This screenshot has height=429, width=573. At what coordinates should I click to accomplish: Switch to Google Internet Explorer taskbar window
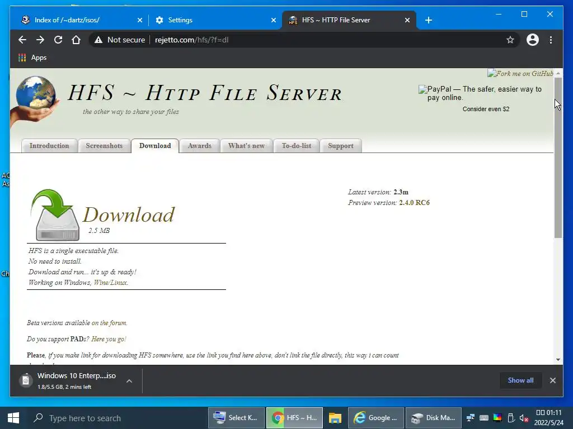click(x=376, y=418)
